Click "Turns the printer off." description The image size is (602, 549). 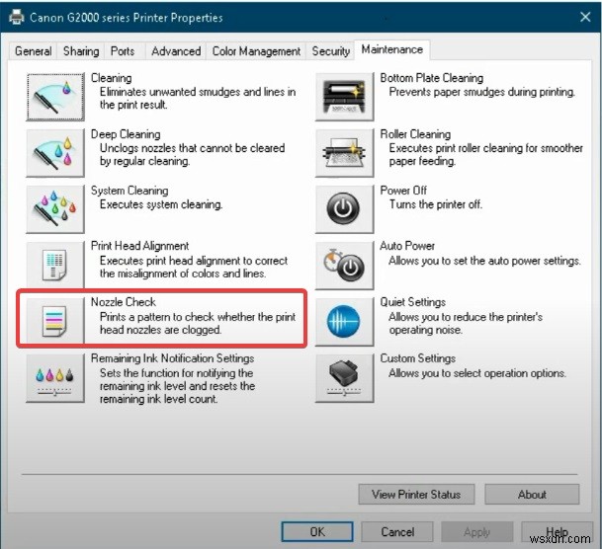(436, 204)
